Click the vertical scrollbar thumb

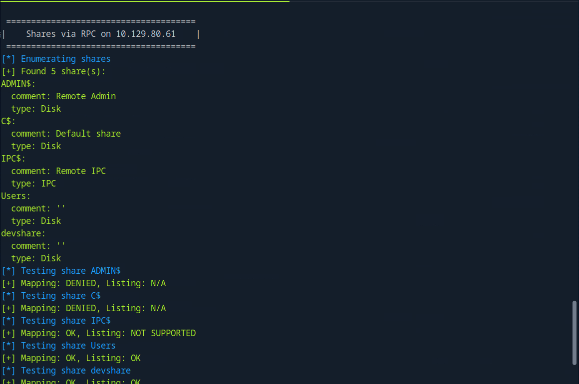click(575, 333)
